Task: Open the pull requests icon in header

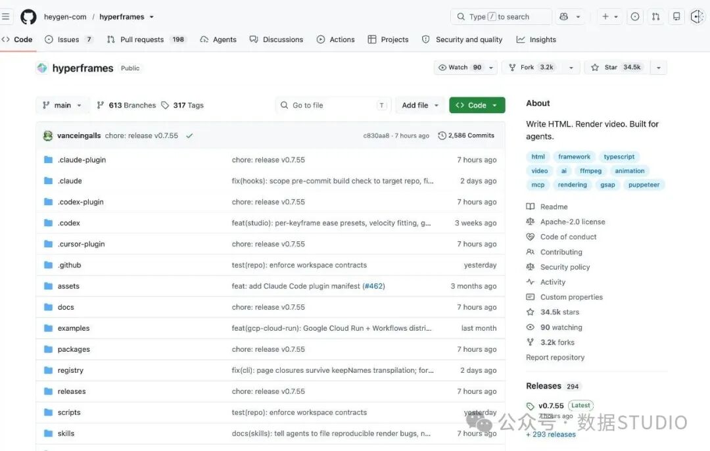Action: (655, 16)
